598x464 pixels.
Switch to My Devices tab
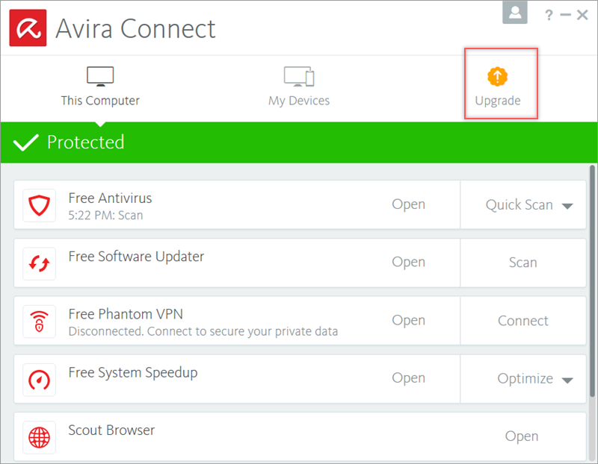(299, 86)
